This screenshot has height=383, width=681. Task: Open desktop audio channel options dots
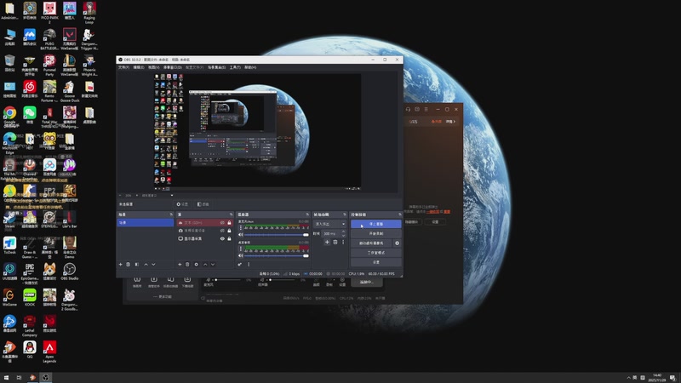pyautogui.click(x=241, y=249)
